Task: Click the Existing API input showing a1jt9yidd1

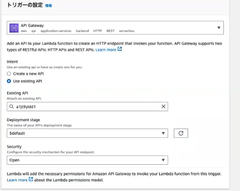Action: (x=87, y=106)
